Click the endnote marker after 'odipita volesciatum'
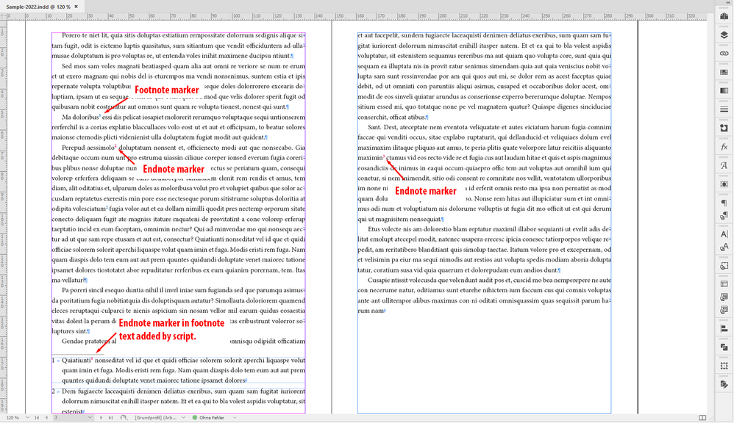The height and width of the screenshot is (423, 734). pos(107,208)
